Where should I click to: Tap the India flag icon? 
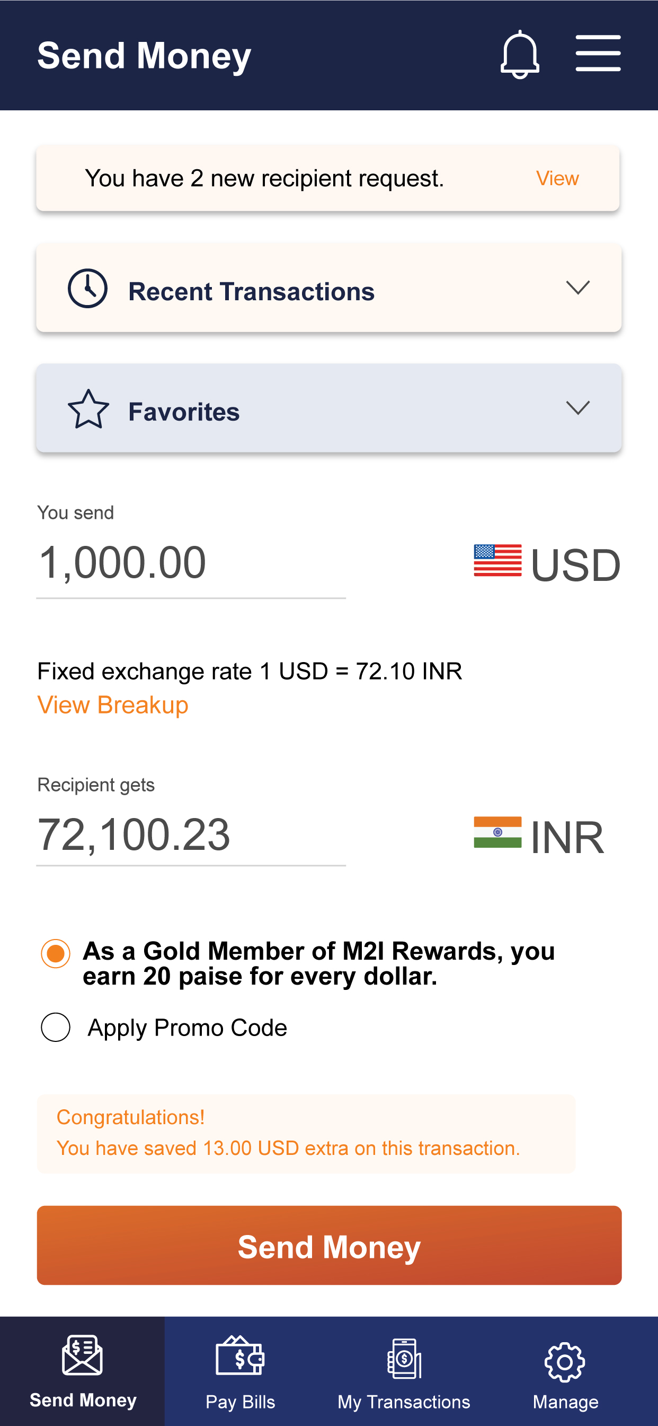497,832
